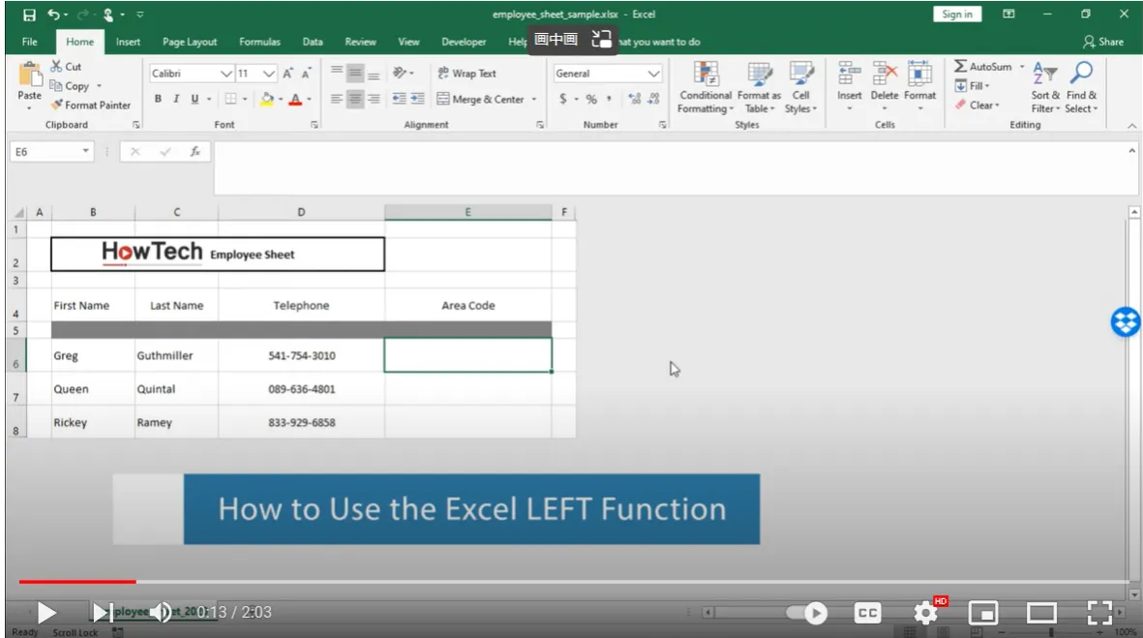
Task: Save the workbook with the floppy icon
Action: pyautogui.click(x=29, y=15)
